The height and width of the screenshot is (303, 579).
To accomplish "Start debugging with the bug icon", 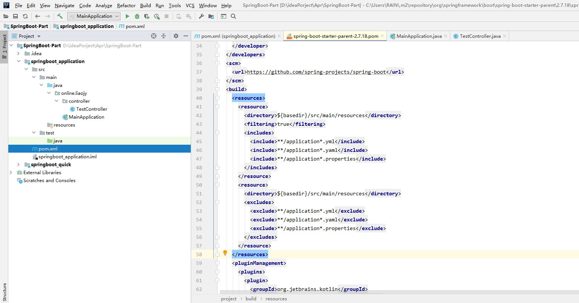I will (137, 16).
